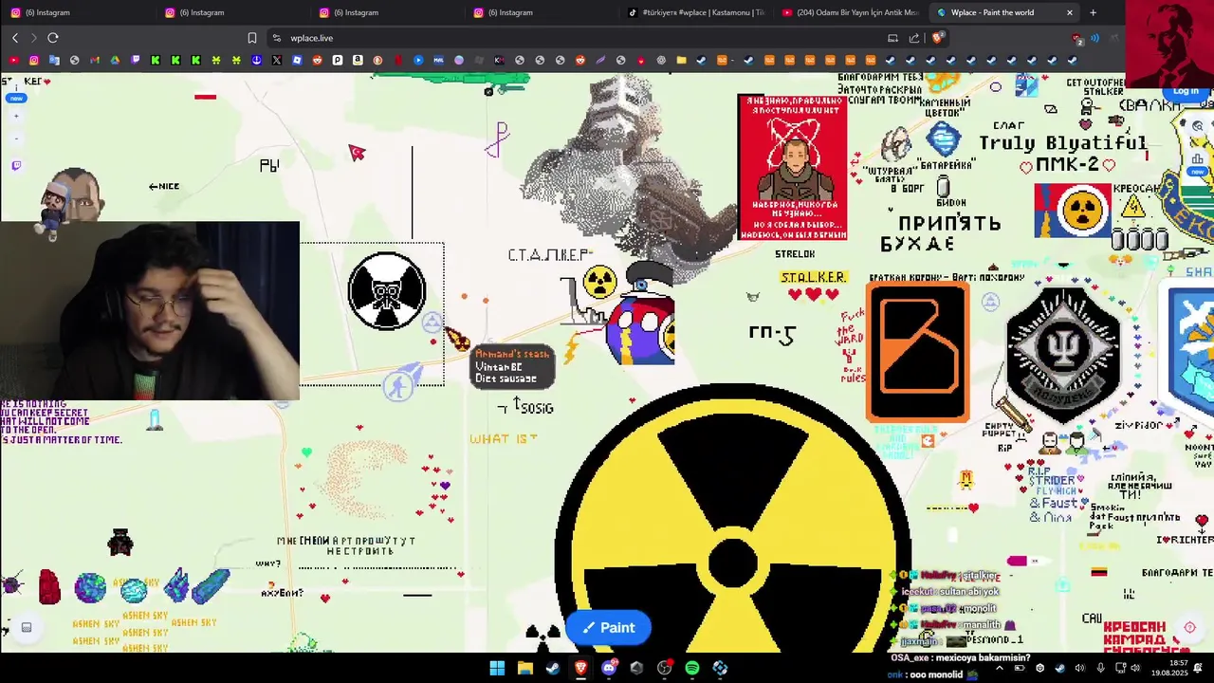Open the Brave Shields lion icon
Viewport: 1214px width, 683px height.
click(937, 38)
